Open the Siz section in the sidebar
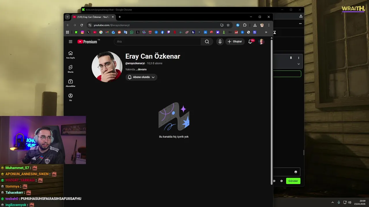Image resolution: width=369 pixels, height=207 pixels. pyautogui.click(x=70, y=97)
